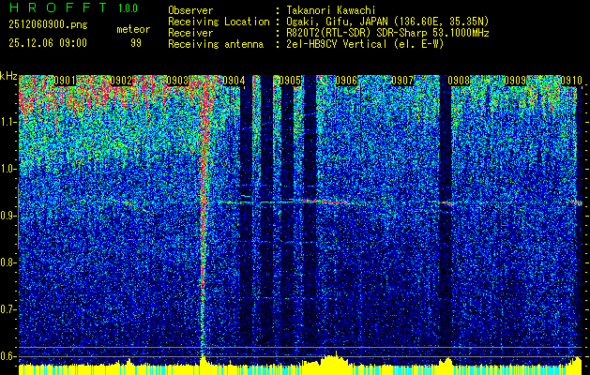Click the 0.8 frequency axis label
Image resolution: width=590 pixels, height=375 pixels.
[x=8, y=262]
